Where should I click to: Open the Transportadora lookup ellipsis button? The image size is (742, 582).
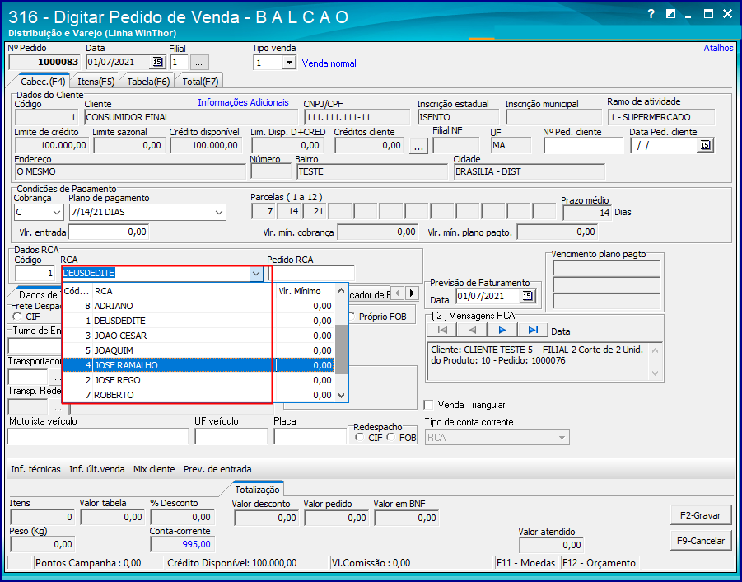[57, 378]
